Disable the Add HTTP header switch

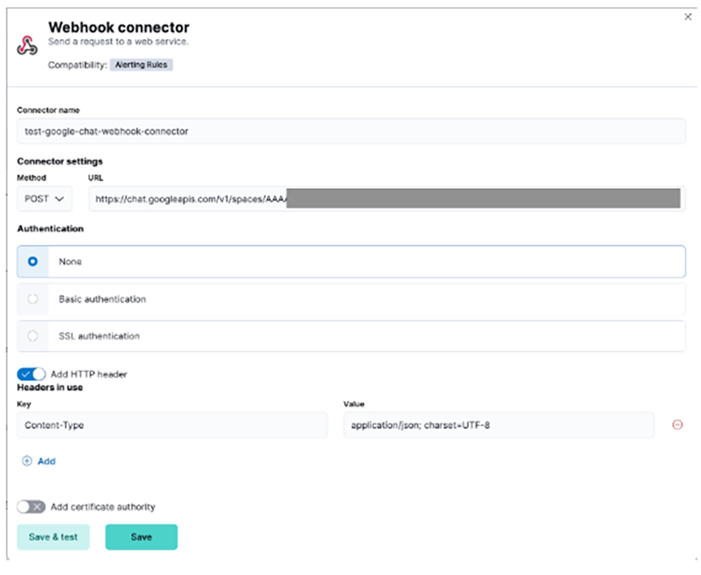click(x=32, y=374)
